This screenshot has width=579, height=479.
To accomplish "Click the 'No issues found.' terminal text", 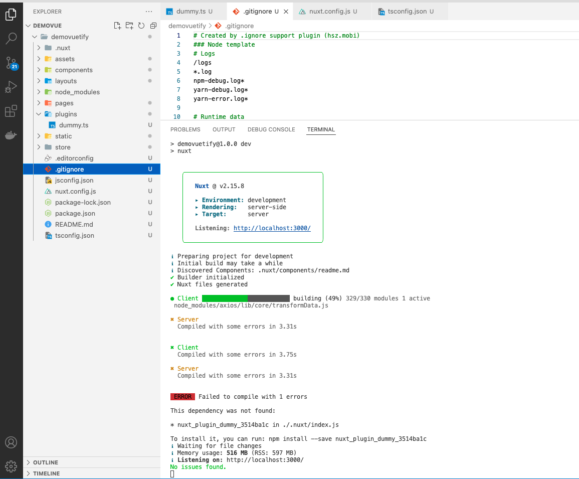I will pos(198,467).
